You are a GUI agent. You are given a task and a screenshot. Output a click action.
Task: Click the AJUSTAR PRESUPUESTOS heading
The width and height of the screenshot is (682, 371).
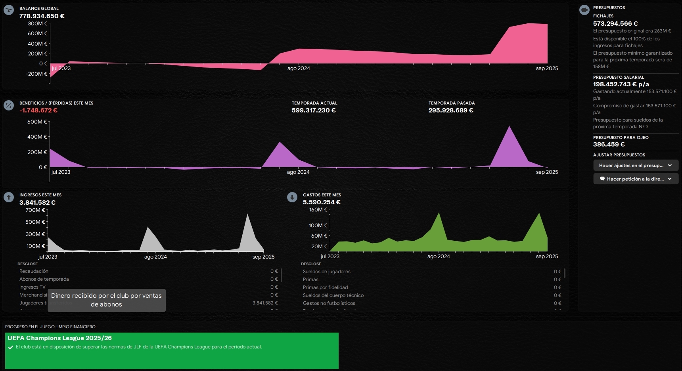(x=619, y=155)
